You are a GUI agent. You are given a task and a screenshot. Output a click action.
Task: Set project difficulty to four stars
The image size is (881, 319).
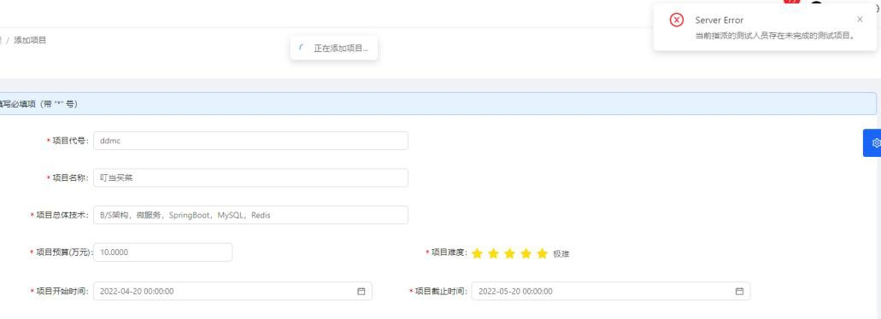526,253
